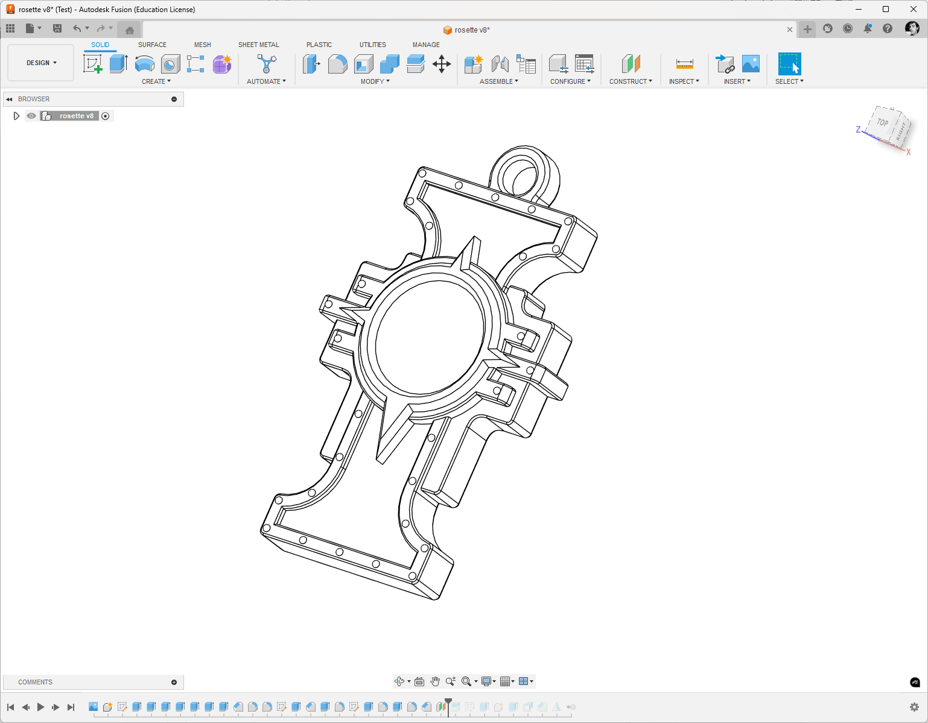The height and width of the screenshot is (723, 928).
Task: Collapse the BROWSER panel arrows
Action: coord(9,99)
